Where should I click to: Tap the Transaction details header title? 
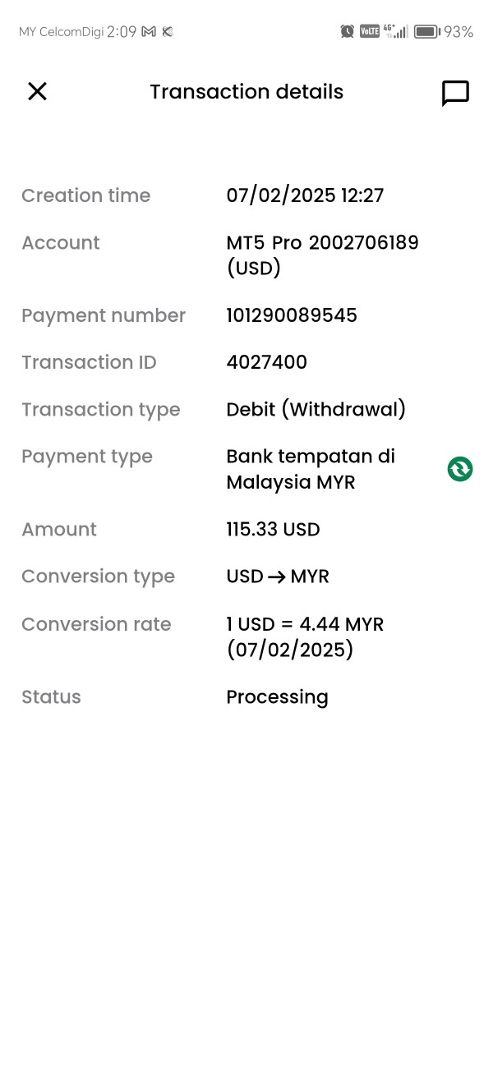point(246,92)
